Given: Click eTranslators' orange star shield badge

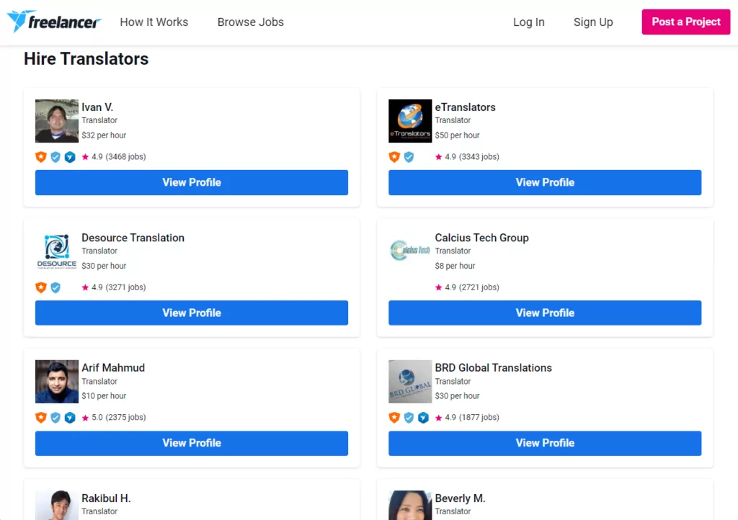Looking at the screenshot, I should [394, 156].
